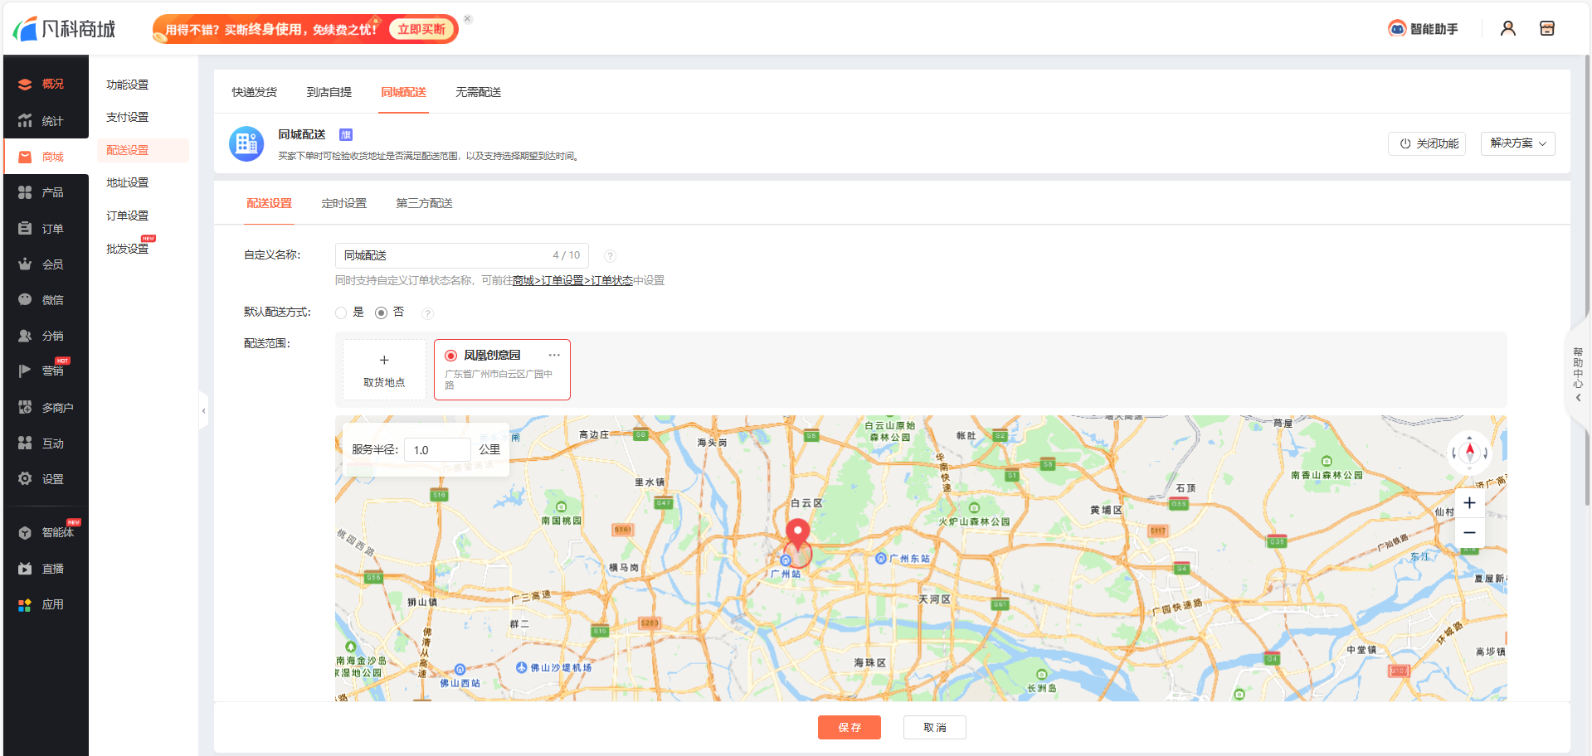Open the 会员 members crown icon

coord(25,264)
